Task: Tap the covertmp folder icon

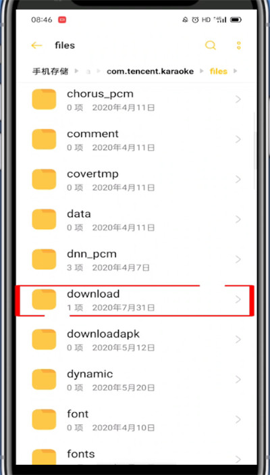Action: [44, 179]
